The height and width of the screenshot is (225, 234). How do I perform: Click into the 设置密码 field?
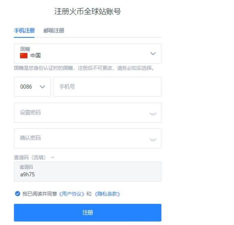[82, 113]
